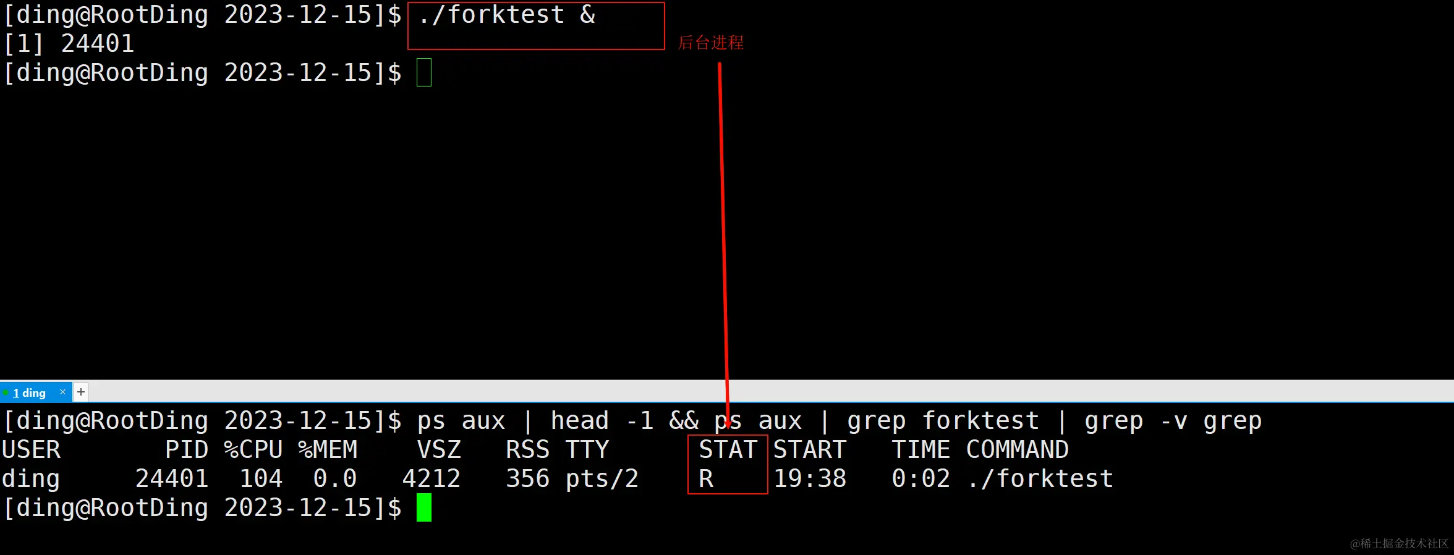Click the VSZ value 4212
This screenshot has height=555, width=1454.
click(x=432, y=478)
